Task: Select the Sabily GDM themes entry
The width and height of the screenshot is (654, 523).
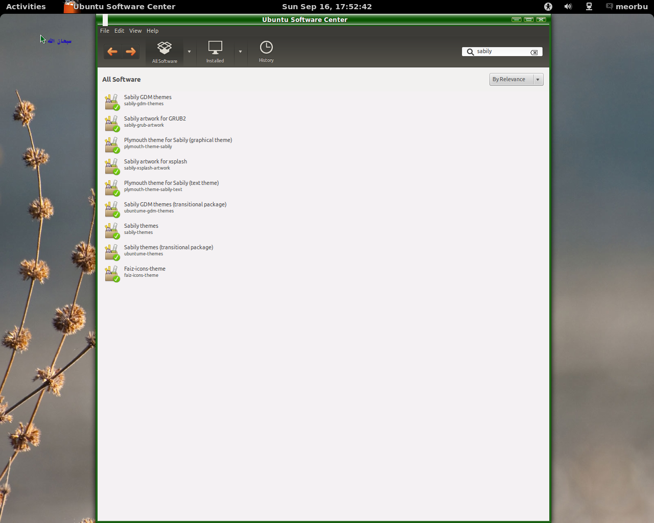Action: click(x=322, y=102)
